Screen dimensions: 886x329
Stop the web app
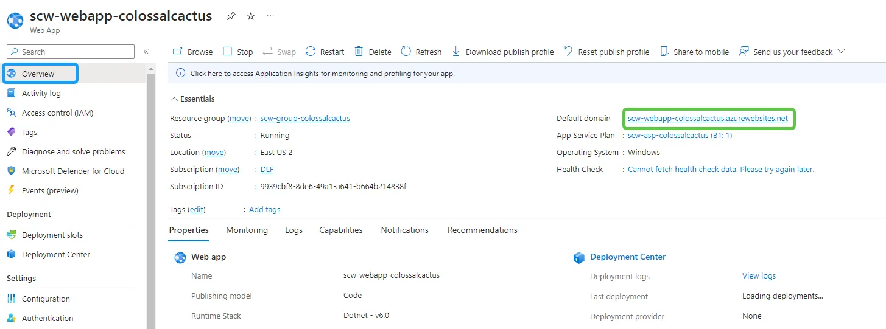click(237, 52)
